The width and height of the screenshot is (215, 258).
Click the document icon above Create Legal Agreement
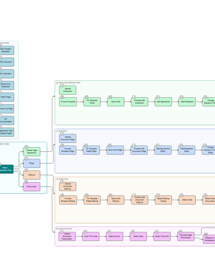click(26, 147)
